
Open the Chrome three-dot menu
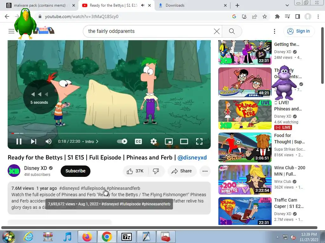[x=318, y=16]
